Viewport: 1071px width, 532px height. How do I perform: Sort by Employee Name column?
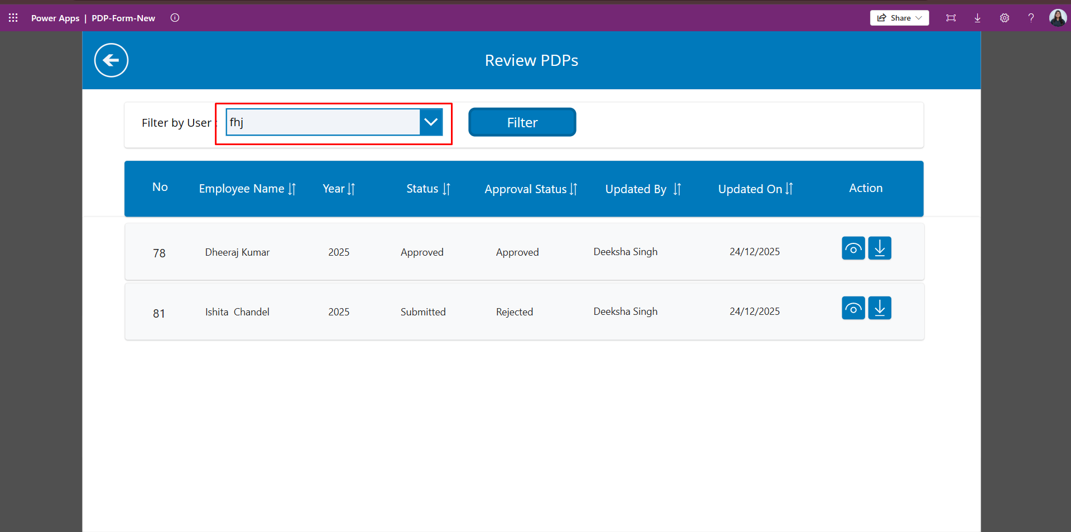tap(292, 189)
